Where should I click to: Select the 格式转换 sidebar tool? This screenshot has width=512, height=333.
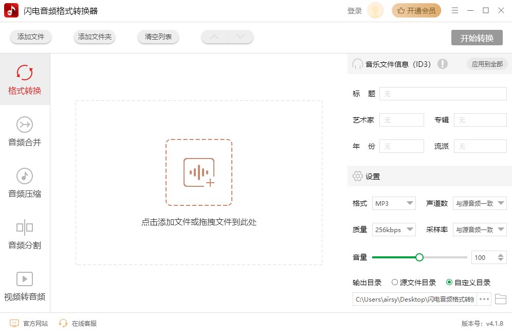click(24, 80)
